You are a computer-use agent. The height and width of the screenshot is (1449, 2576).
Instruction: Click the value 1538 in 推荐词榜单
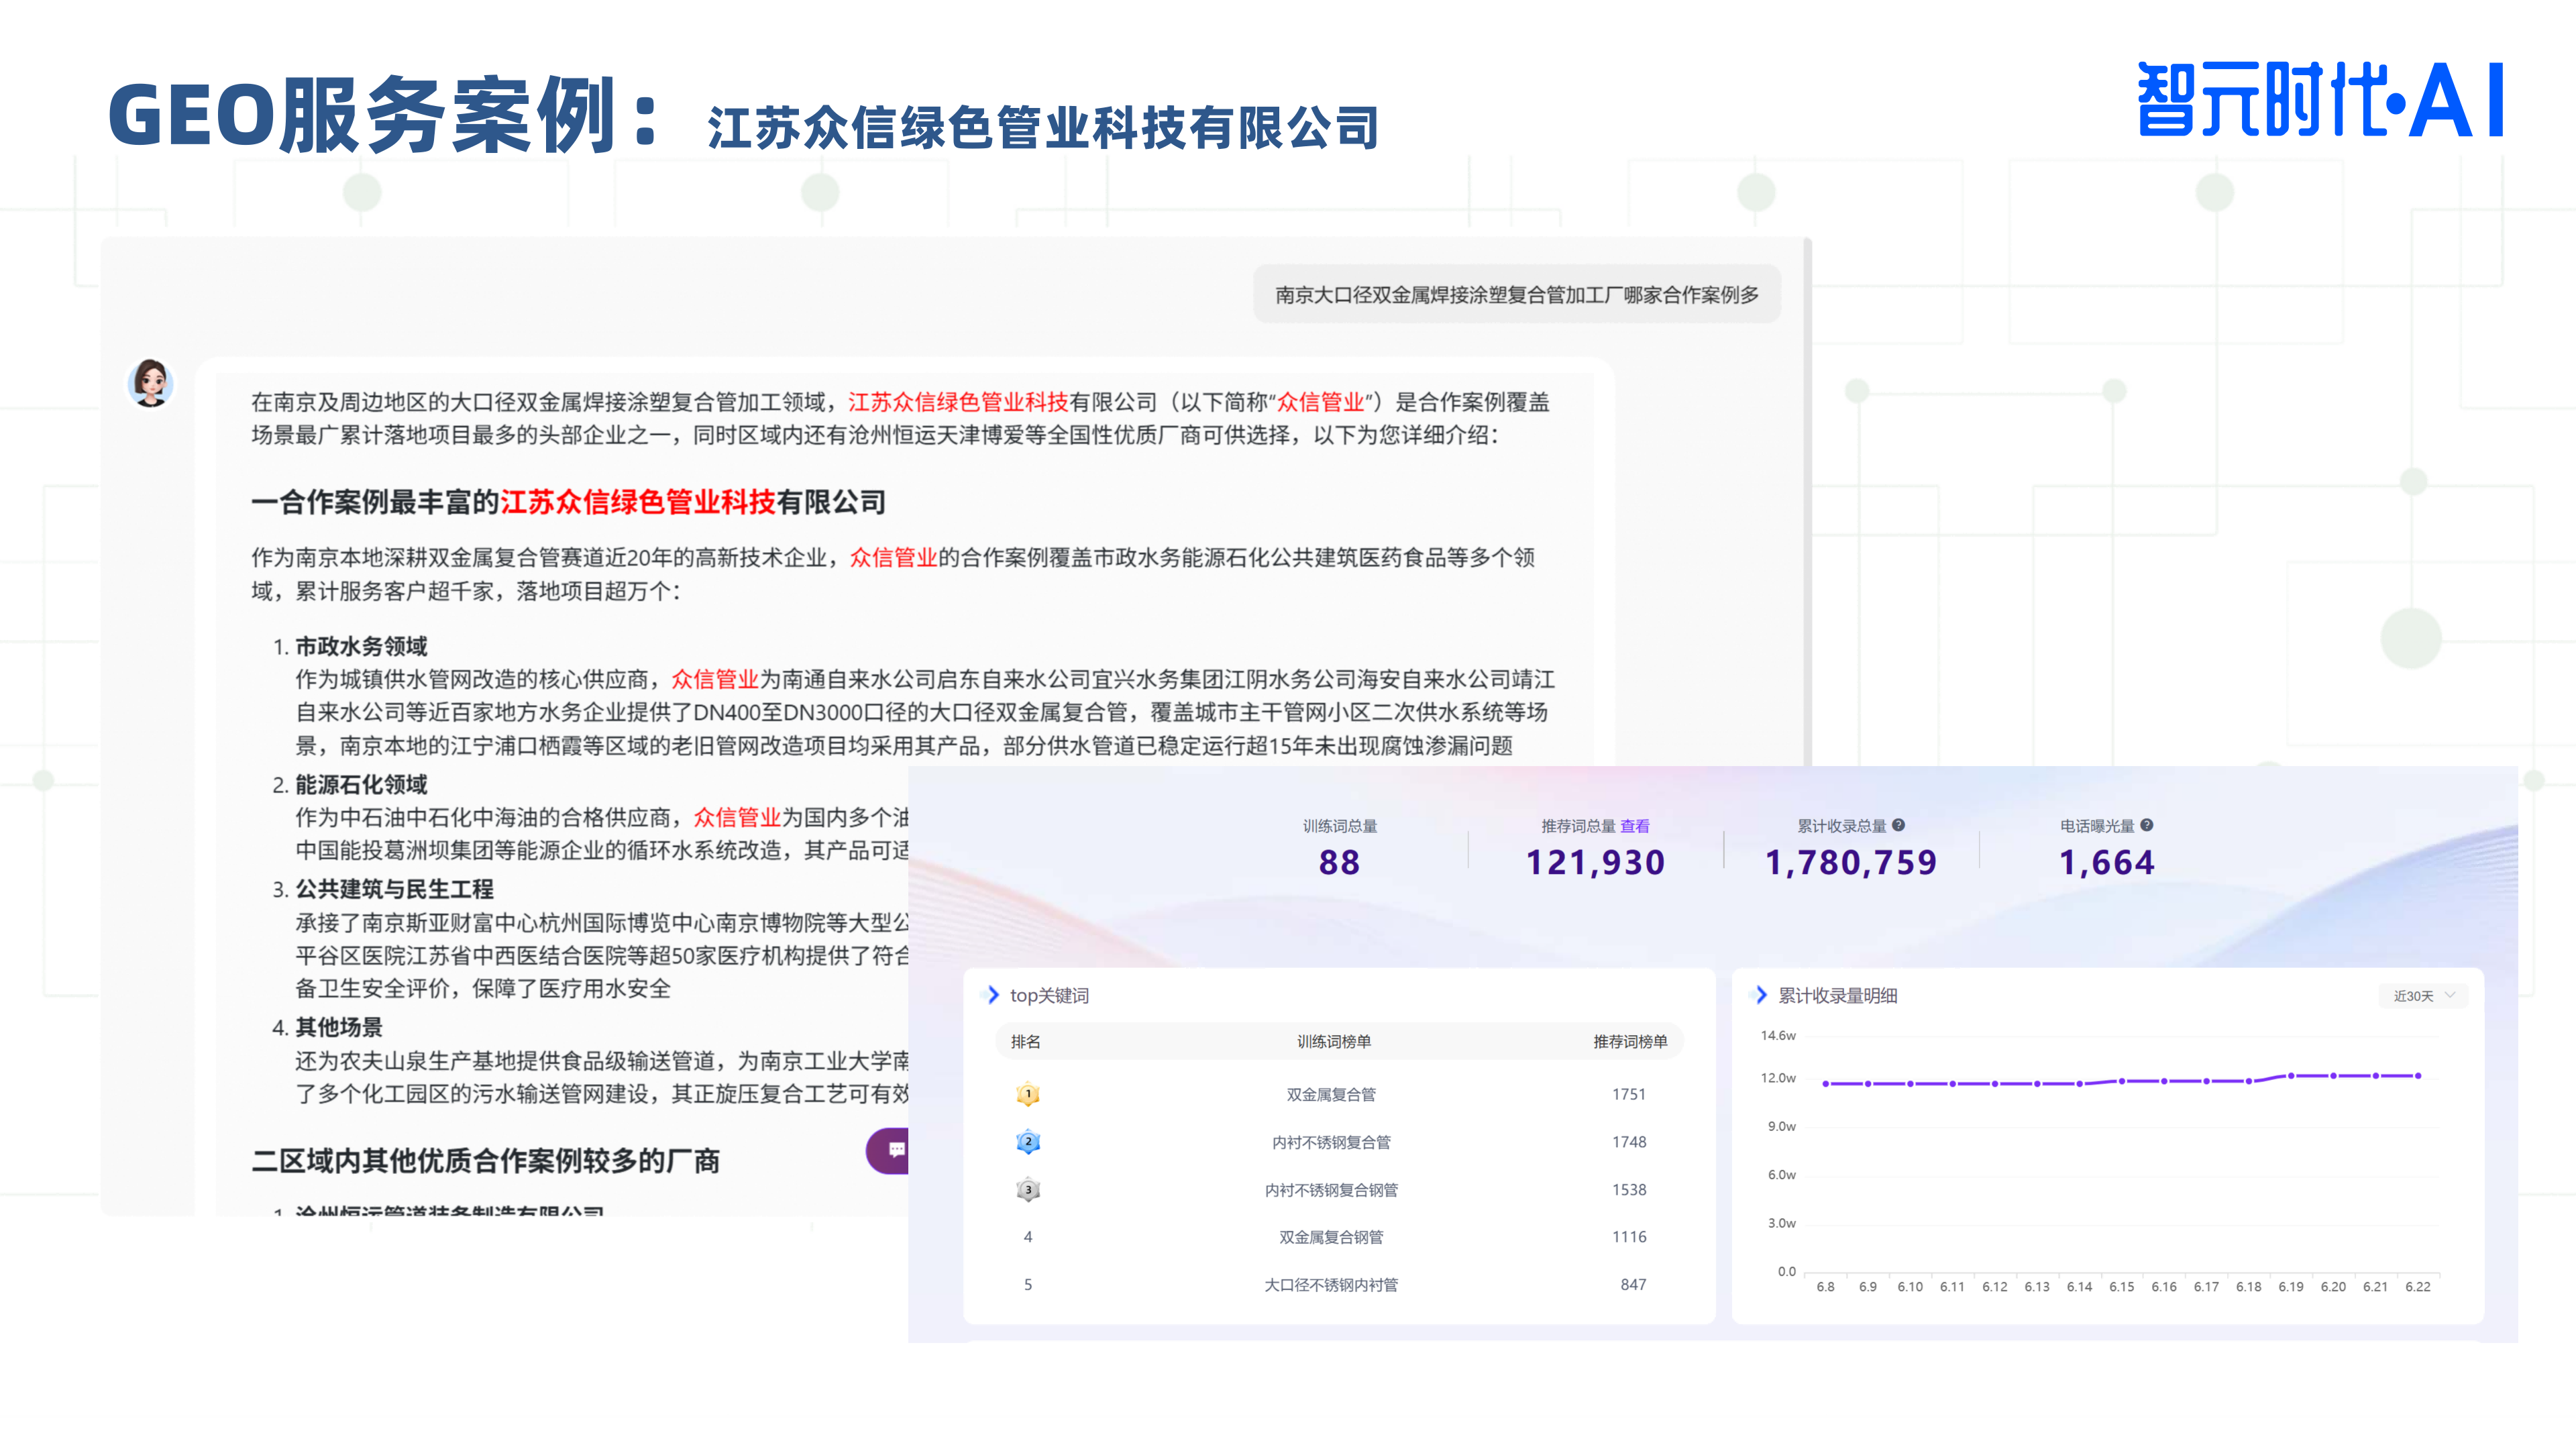pyautogui.click(x=1629, y=1190)
